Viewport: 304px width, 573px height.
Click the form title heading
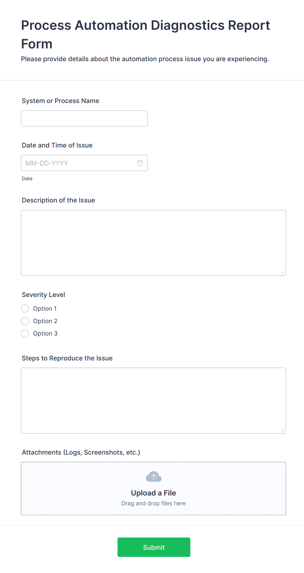[x=145, y=34]
